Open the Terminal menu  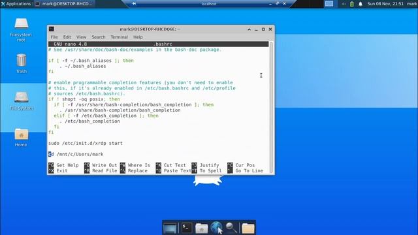[119, 37]
